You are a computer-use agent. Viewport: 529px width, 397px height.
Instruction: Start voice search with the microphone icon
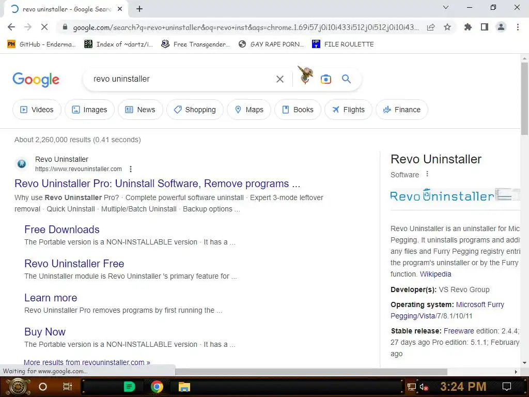305,79
